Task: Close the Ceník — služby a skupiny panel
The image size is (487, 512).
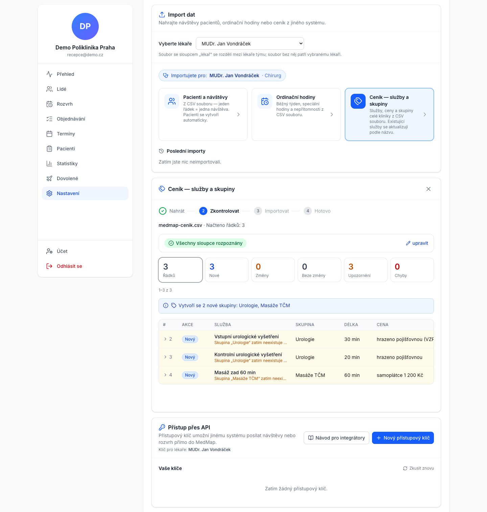Action: coord(428,189)
